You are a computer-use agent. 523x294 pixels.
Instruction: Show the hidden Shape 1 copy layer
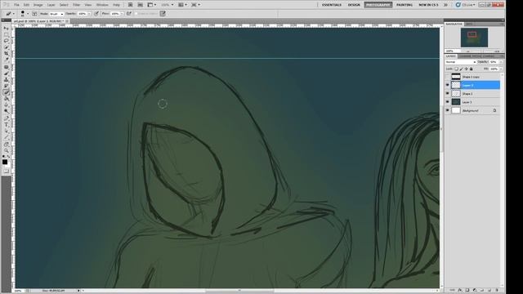coord(448,77)
